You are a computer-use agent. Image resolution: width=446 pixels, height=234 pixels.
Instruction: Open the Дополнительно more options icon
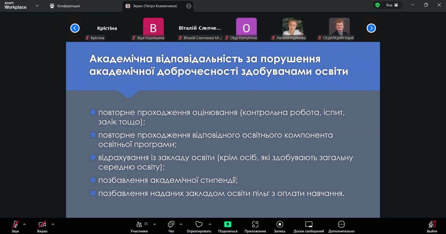pos(341,224)
